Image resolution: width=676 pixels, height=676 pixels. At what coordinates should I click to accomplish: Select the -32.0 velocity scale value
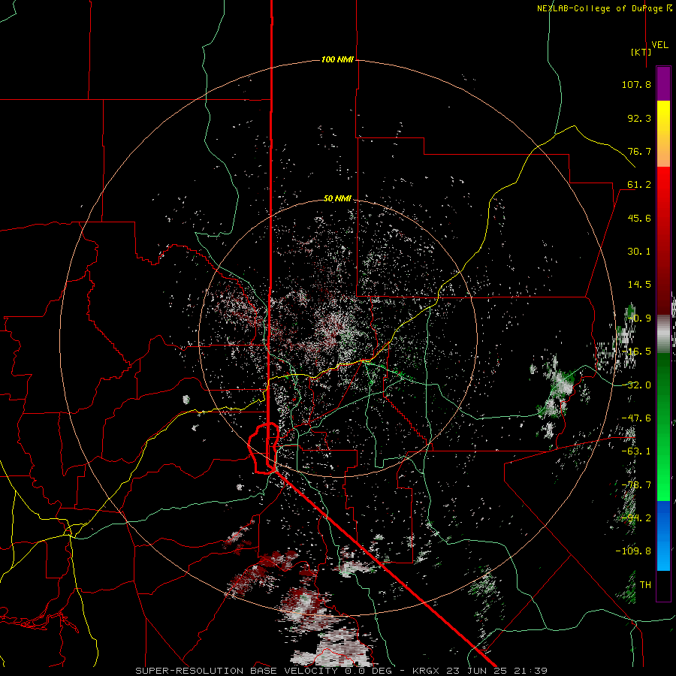(636, 385)
